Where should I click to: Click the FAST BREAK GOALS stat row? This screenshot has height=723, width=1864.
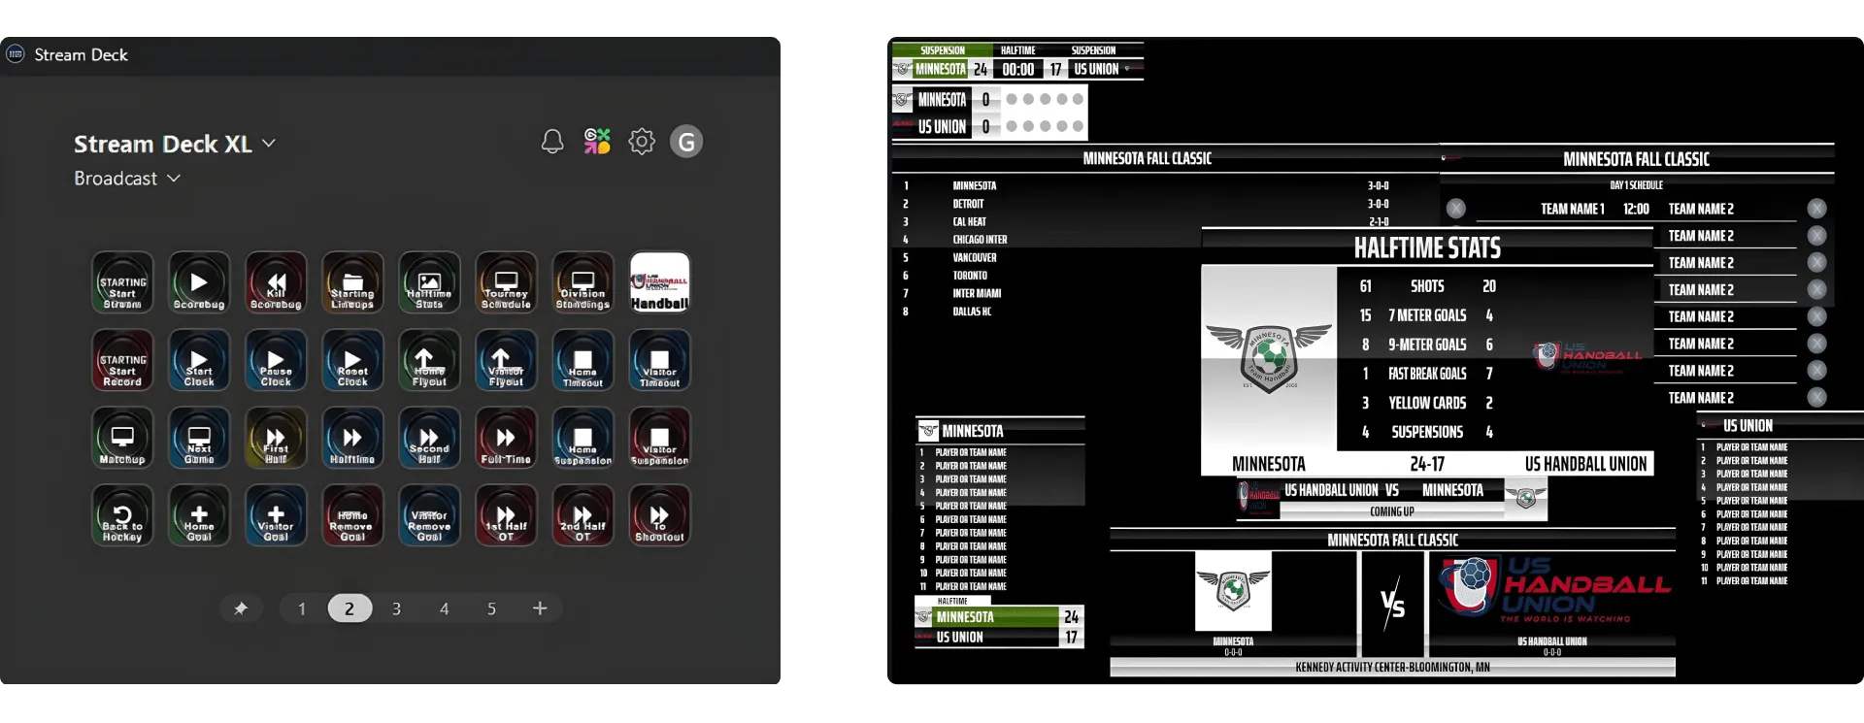pyautogui.click(x=1427, y=374)
